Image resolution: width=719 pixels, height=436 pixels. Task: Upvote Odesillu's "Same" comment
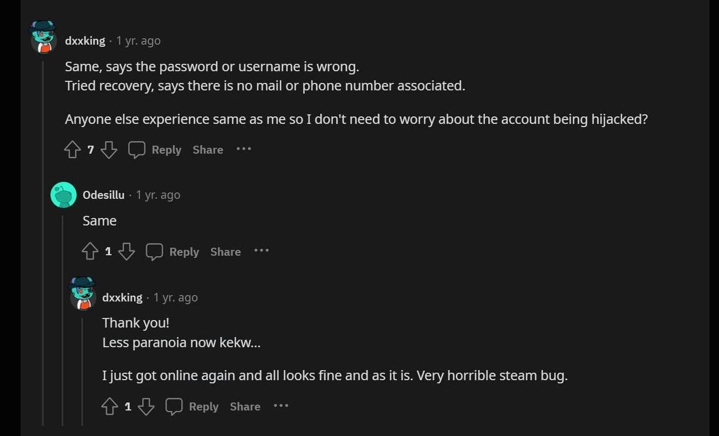90,252
